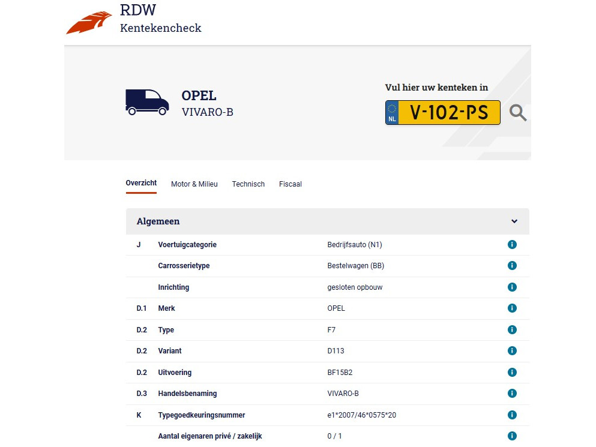Switch to the Motor & Milieu tab
Viewport: 596px width, 447px height.
(194, 184)
